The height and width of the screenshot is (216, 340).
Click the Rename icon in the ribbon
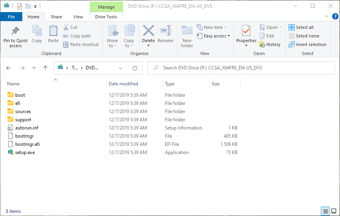click(x=166, y=31)
